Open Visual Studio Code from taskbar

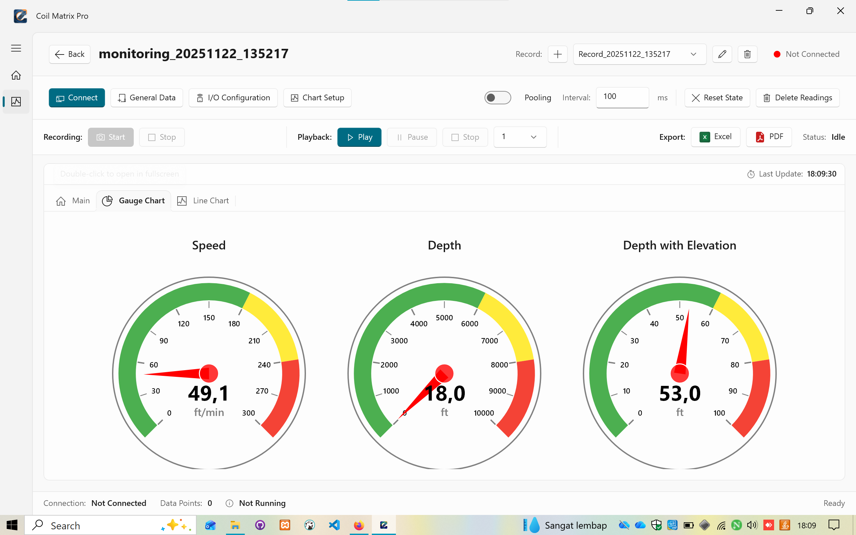(x=334, y=525)
